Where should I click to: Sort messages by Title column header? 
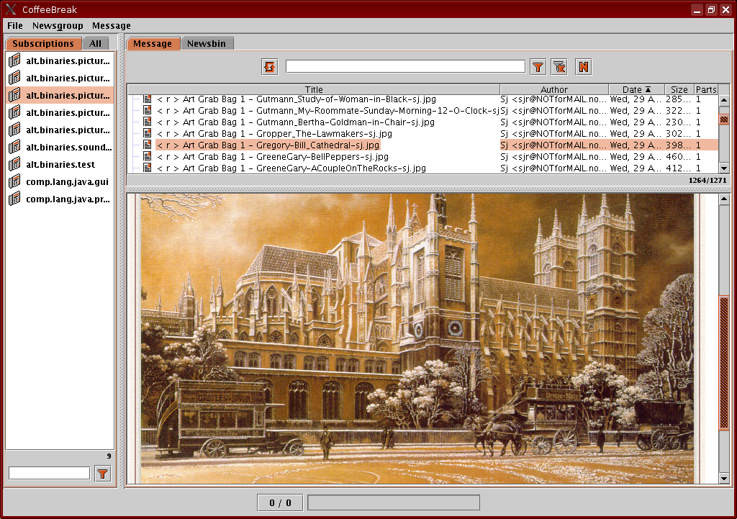point(314,89)
